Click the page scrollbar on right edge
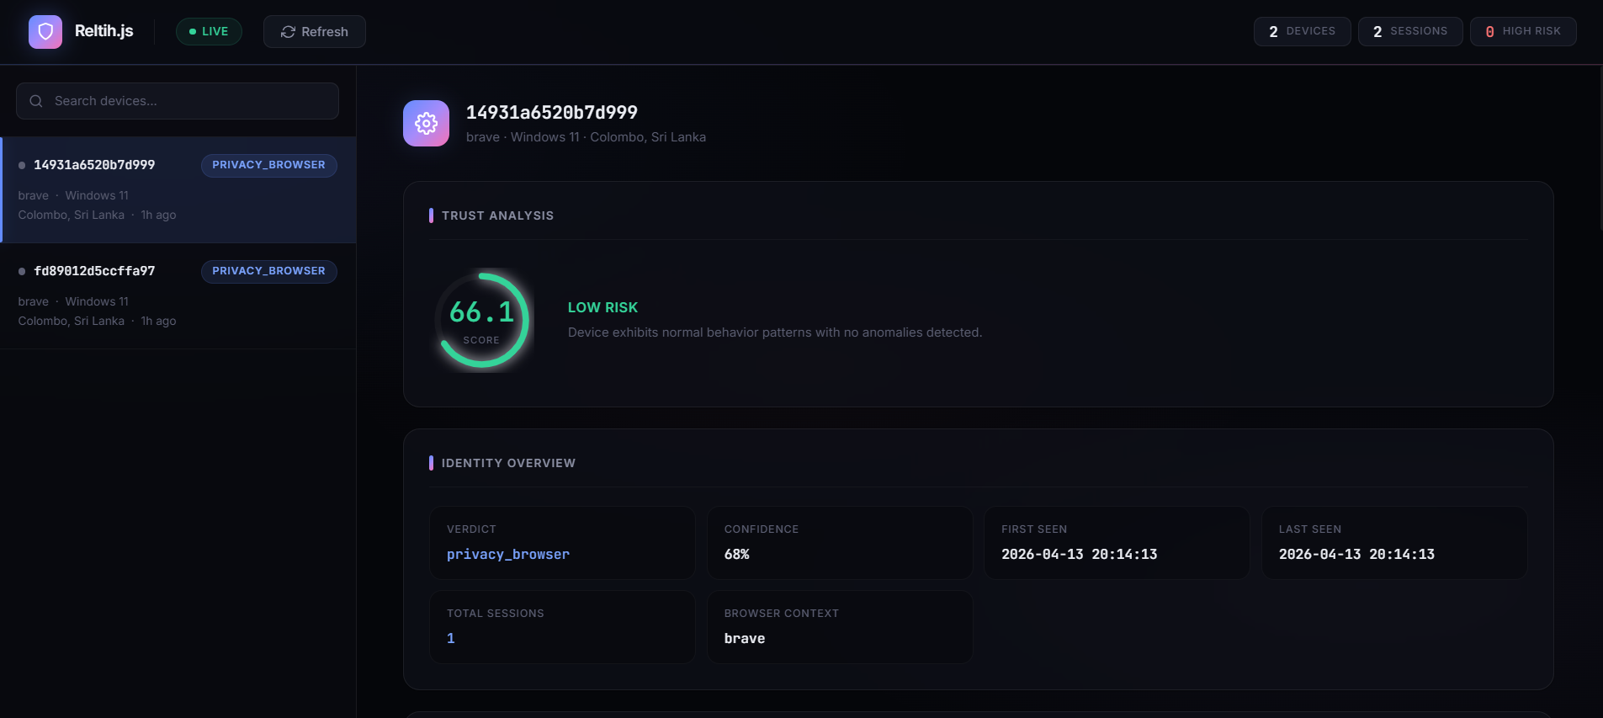 [x=1600, y=147]
